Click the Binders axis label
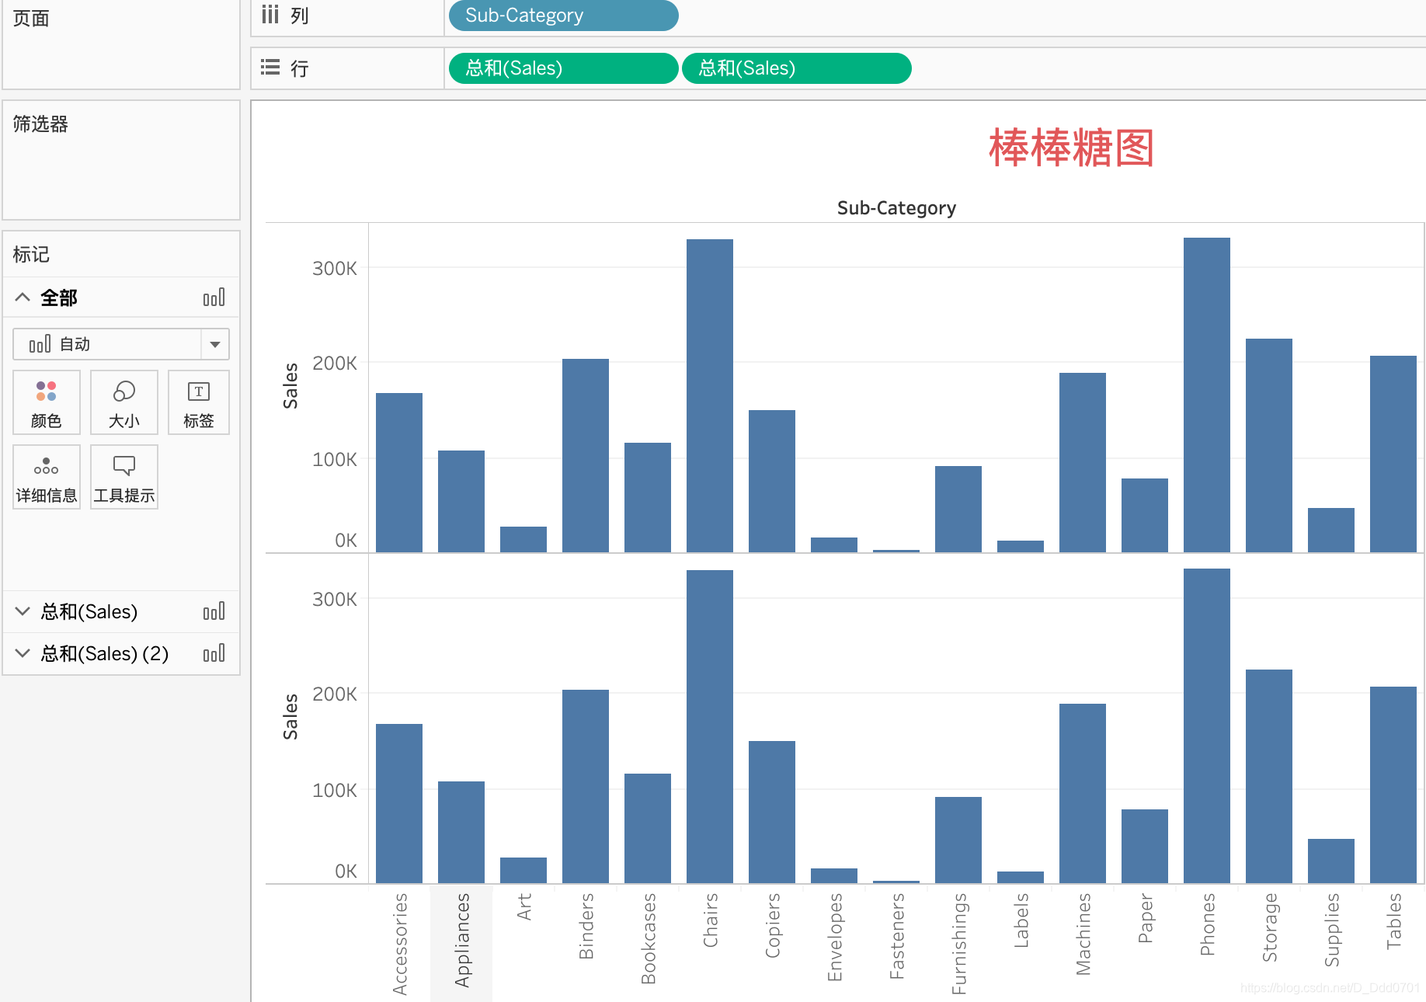 tap(586, 926)
